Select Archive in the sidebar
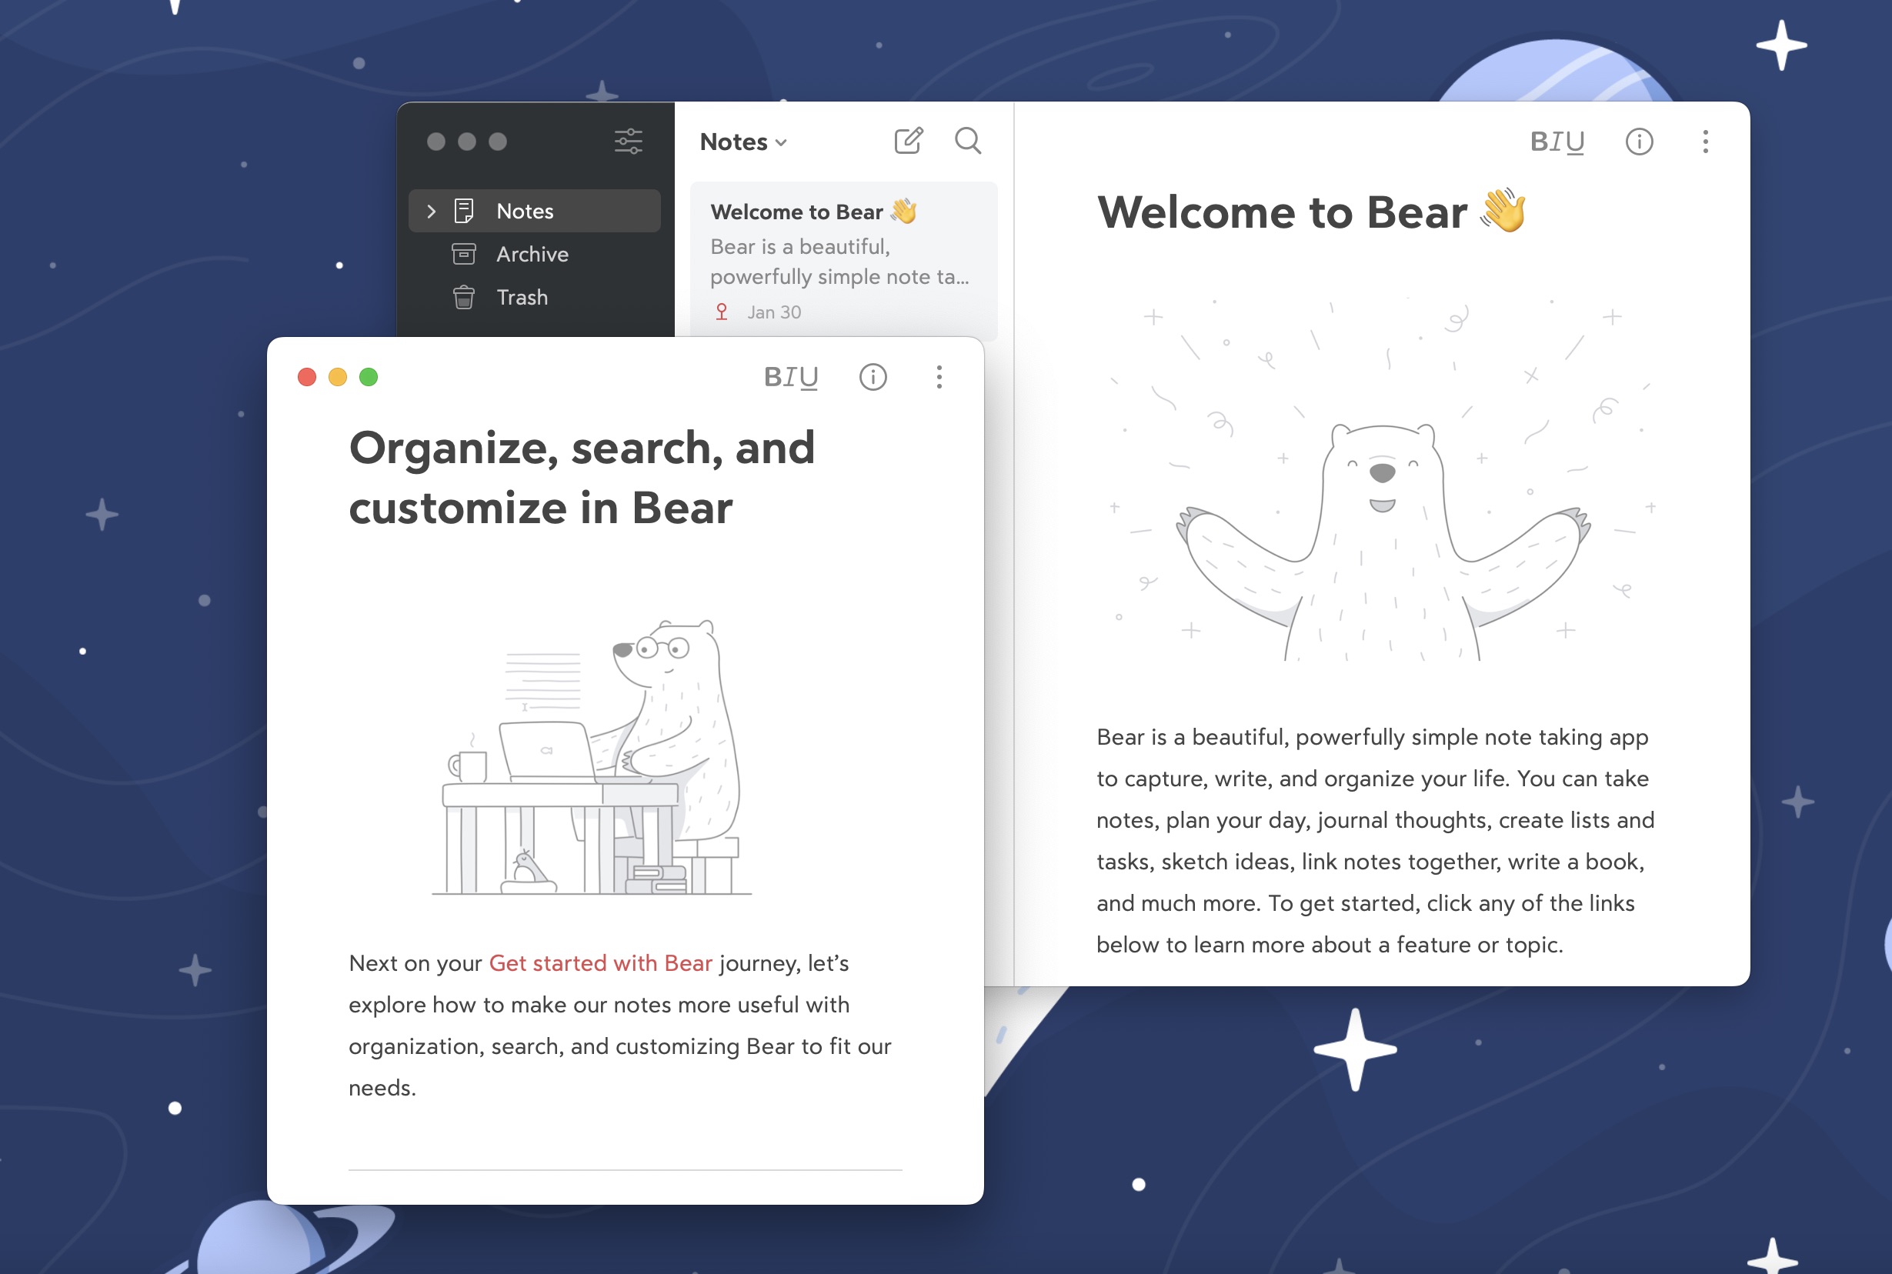Screen dimensions: 1892x1274 point(532,255)
